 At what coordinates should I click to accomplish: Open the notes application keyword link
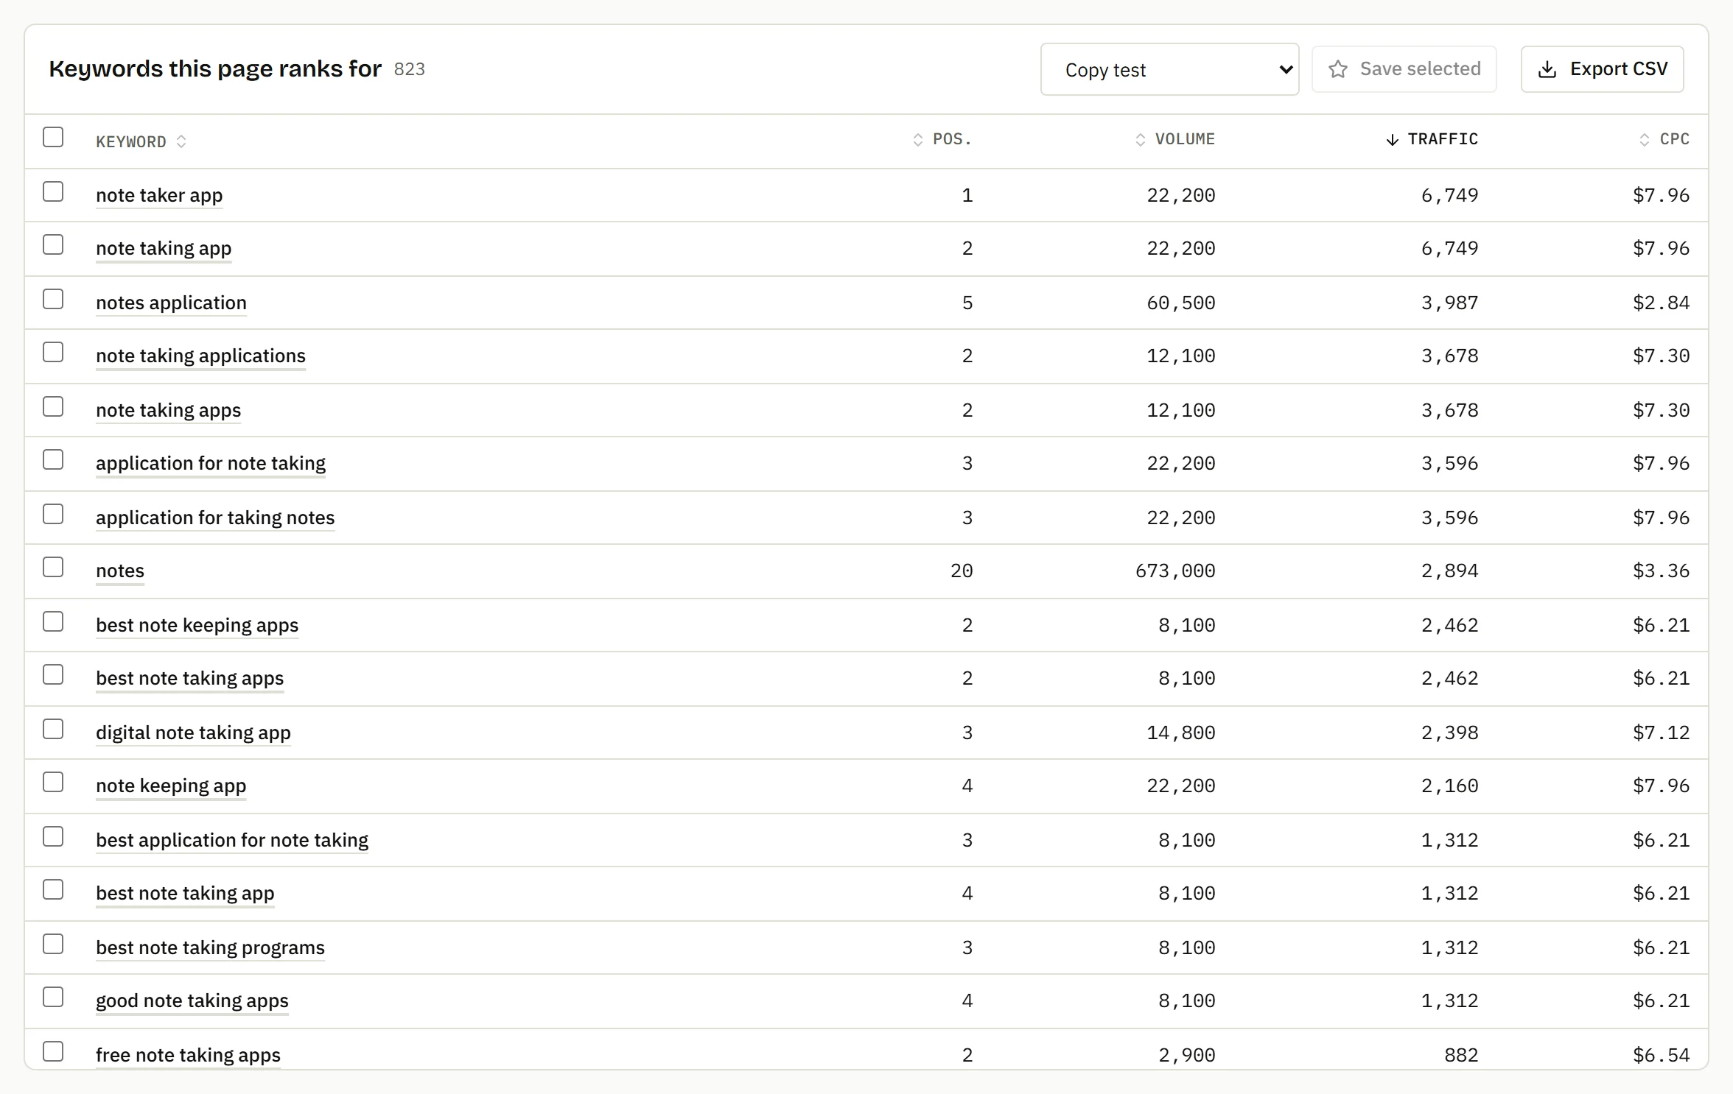point(171,303)
